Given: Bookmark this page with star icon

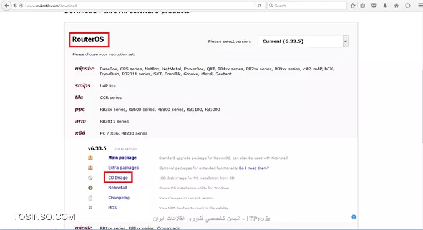Looking at the screenshot, I should (x=352, y=6).
